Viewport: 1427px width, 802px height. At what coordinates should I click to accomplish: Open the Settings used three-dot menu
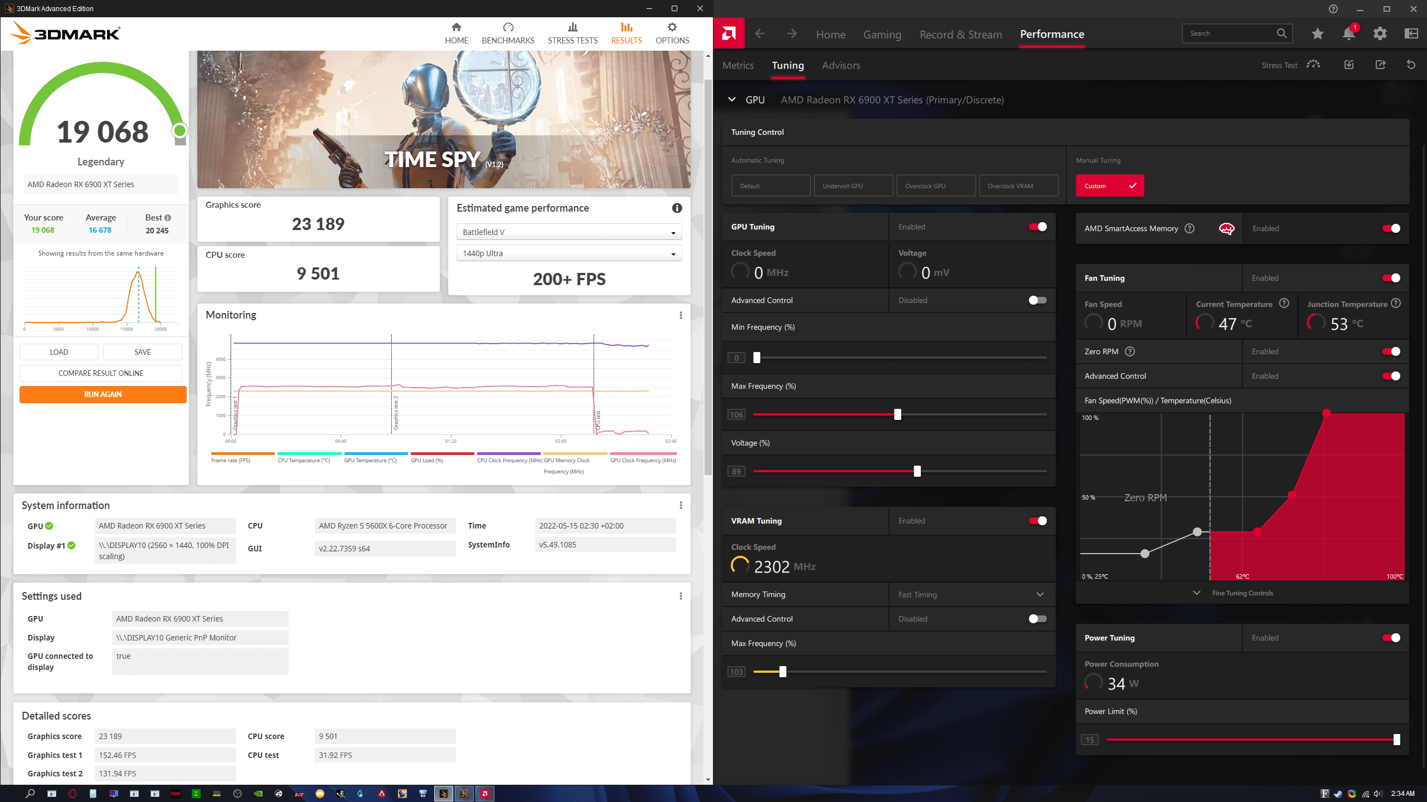681,596
